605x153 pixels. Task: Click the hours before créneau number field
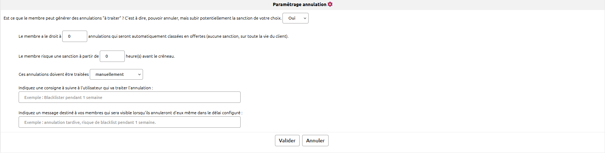tap(112, 56)
